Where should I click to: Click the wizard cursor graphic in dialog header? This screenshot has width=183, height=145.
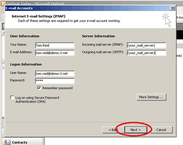coord(167,20)
